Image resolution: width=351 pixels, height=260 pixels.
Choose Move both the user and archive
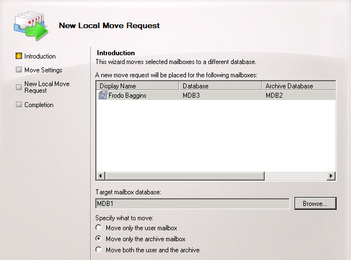[99, 250]
